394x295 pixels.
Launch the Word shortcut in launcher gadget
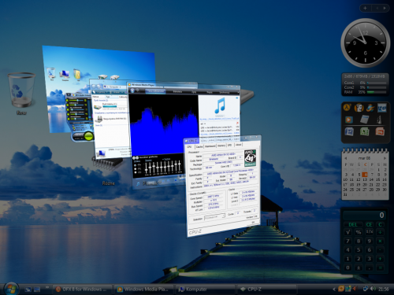tap(349, 131)
